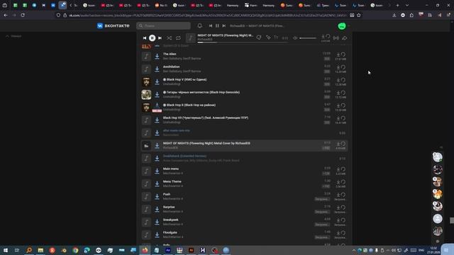Download the track Annihilation

click(157, 69)
